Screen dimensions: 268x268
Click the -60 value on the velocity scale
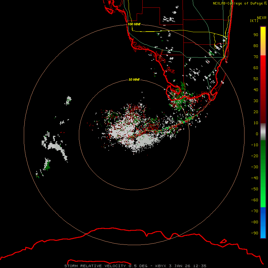pyautogui.click(x=255, y=200)
